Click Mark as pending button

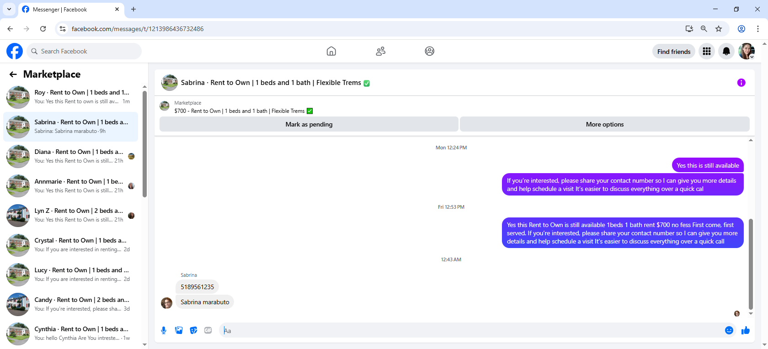point(309,124)
